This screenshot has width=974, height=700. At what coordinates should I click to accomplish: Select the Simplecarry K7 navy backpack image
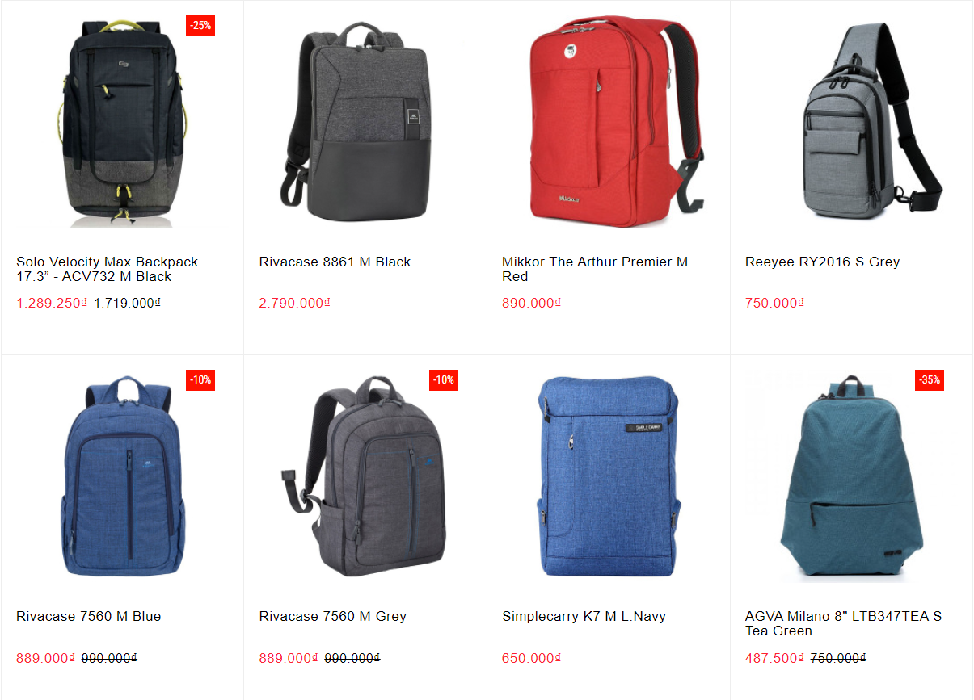point(609,476)
